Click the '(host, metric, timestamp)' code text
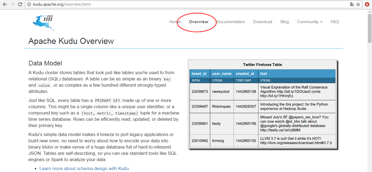Image resolution: width=372 pixels, height=172 pixels. coord(110,113)
